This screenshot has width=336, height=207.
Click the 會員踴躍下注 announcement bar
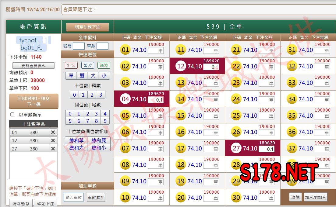tap(199, 10)
